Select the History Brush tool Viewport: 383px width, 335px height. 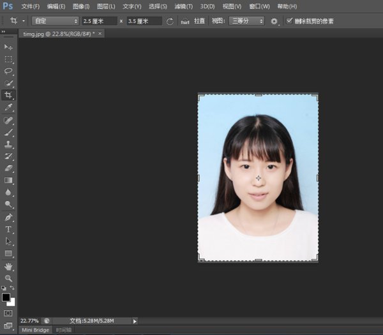click(x=8, y=156)
